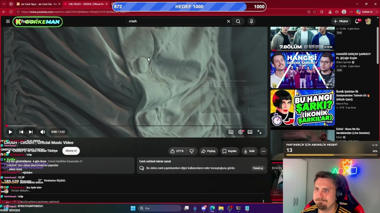Like the video with 277 B likes
Image resolution: width=380 pixels, height=213 pixels.
coord(177,151)
